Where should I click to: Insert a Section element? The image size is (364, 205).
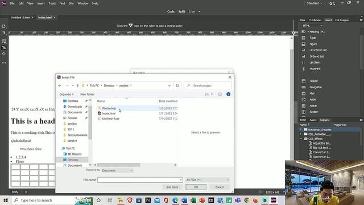click(313, 112)
